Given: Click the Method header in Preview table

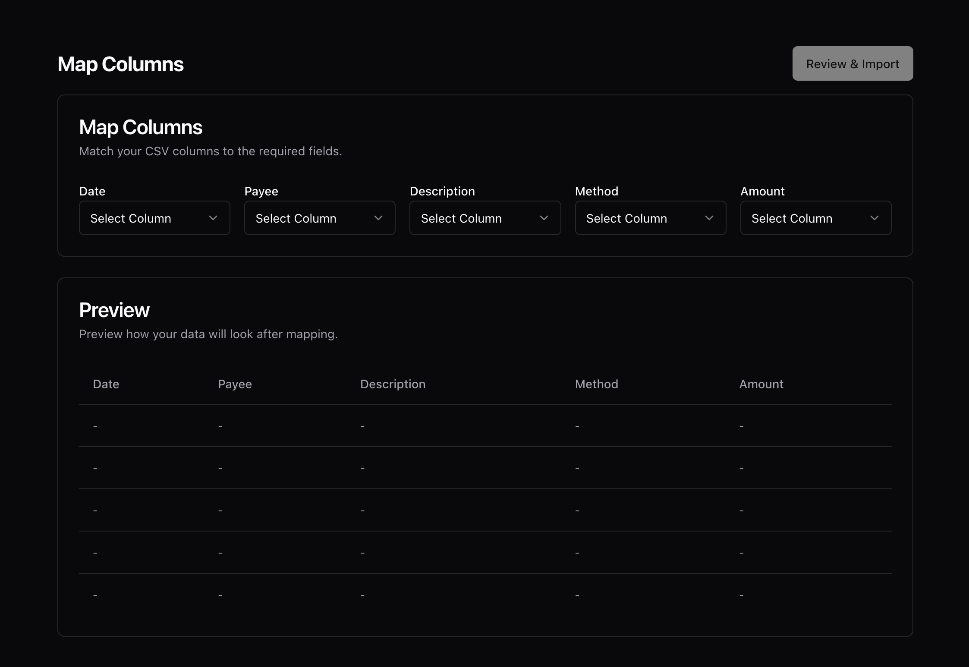Looking at the screenshot, I should pos(596,384).
